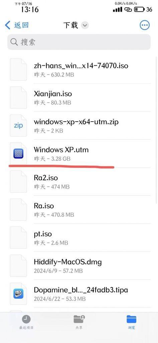Switch to the 最近项目 tab
This screenshot has height=343, width=158.
pos(26,323)
